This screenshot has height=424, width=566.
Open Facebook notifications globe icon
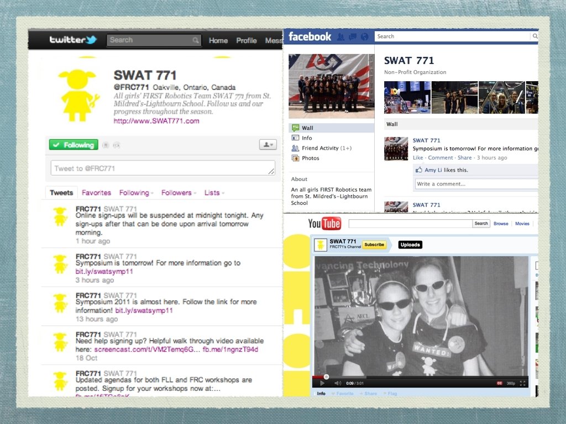pyautogui.click(x=365, y=36)
